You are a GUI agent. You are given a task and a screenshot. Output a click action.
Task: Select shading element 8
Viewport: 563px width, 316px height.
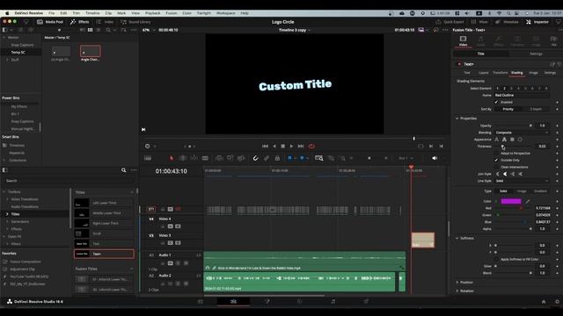tap(546, 88)
